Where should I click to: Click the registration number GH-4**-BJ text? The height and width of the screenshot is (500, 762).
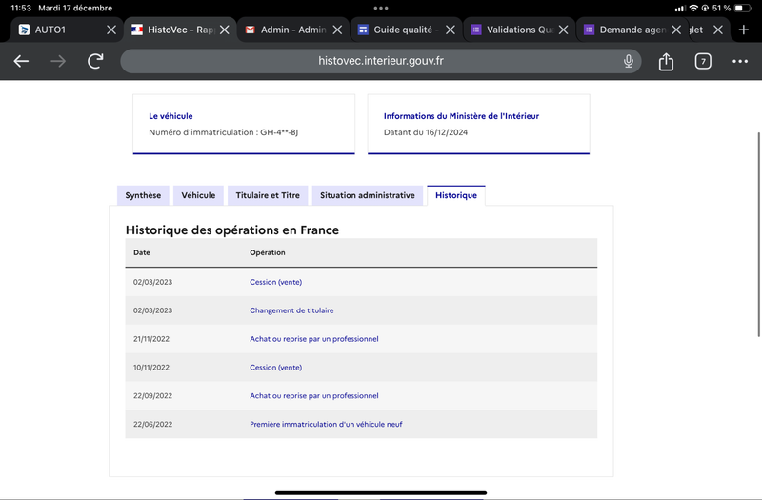point(279,132)
